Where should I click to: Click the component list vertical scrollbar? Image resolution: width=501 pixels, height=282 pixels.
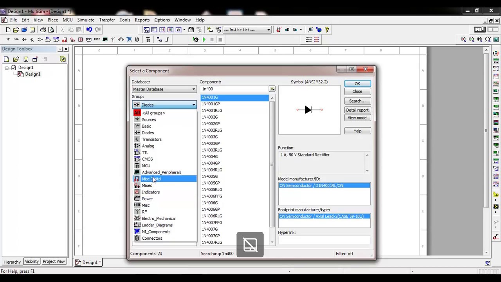[x=272, y=164]
